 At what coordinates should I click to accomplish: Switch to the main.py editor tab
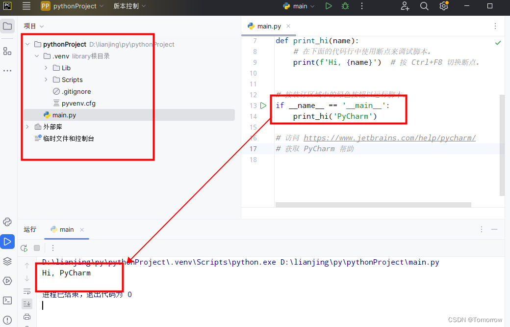(x=268, y=26)
